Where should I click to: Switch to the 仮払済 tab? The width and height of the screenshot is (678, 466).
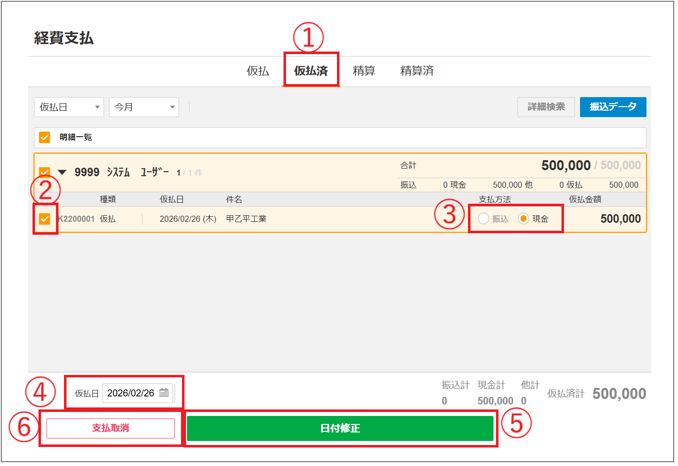(x=311, y=71)
